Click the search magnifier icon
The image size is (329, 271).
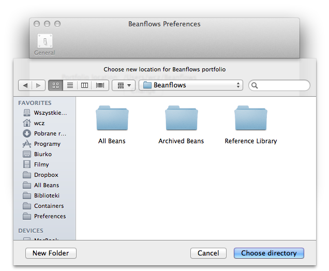point(255,85)
